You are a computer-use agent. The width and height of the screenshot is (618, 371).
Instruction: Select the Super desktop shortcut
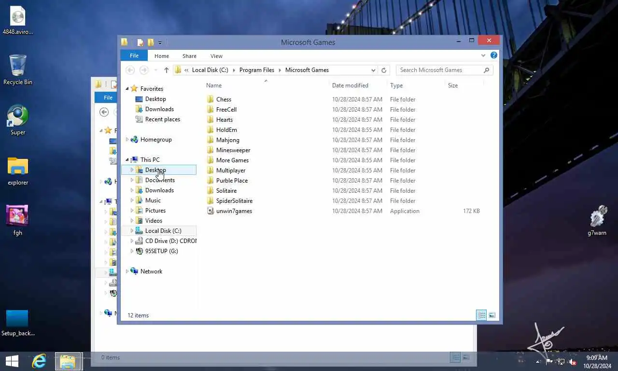point(18,120)
